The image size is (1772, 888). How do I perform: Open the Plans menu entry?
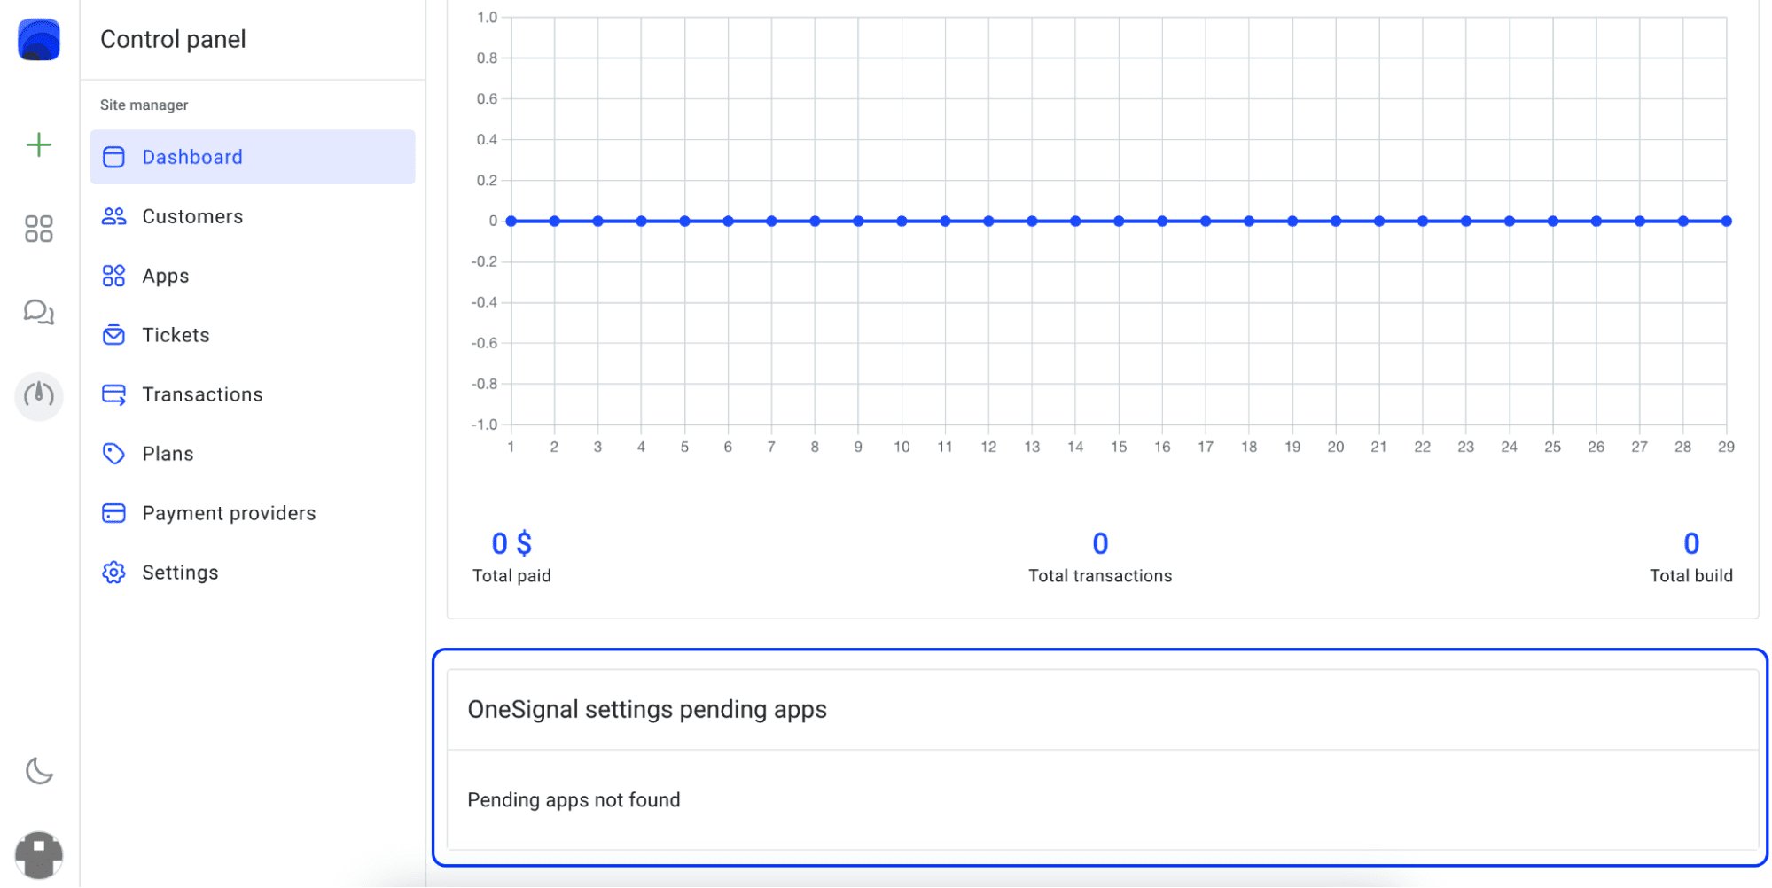pos(168,454)
